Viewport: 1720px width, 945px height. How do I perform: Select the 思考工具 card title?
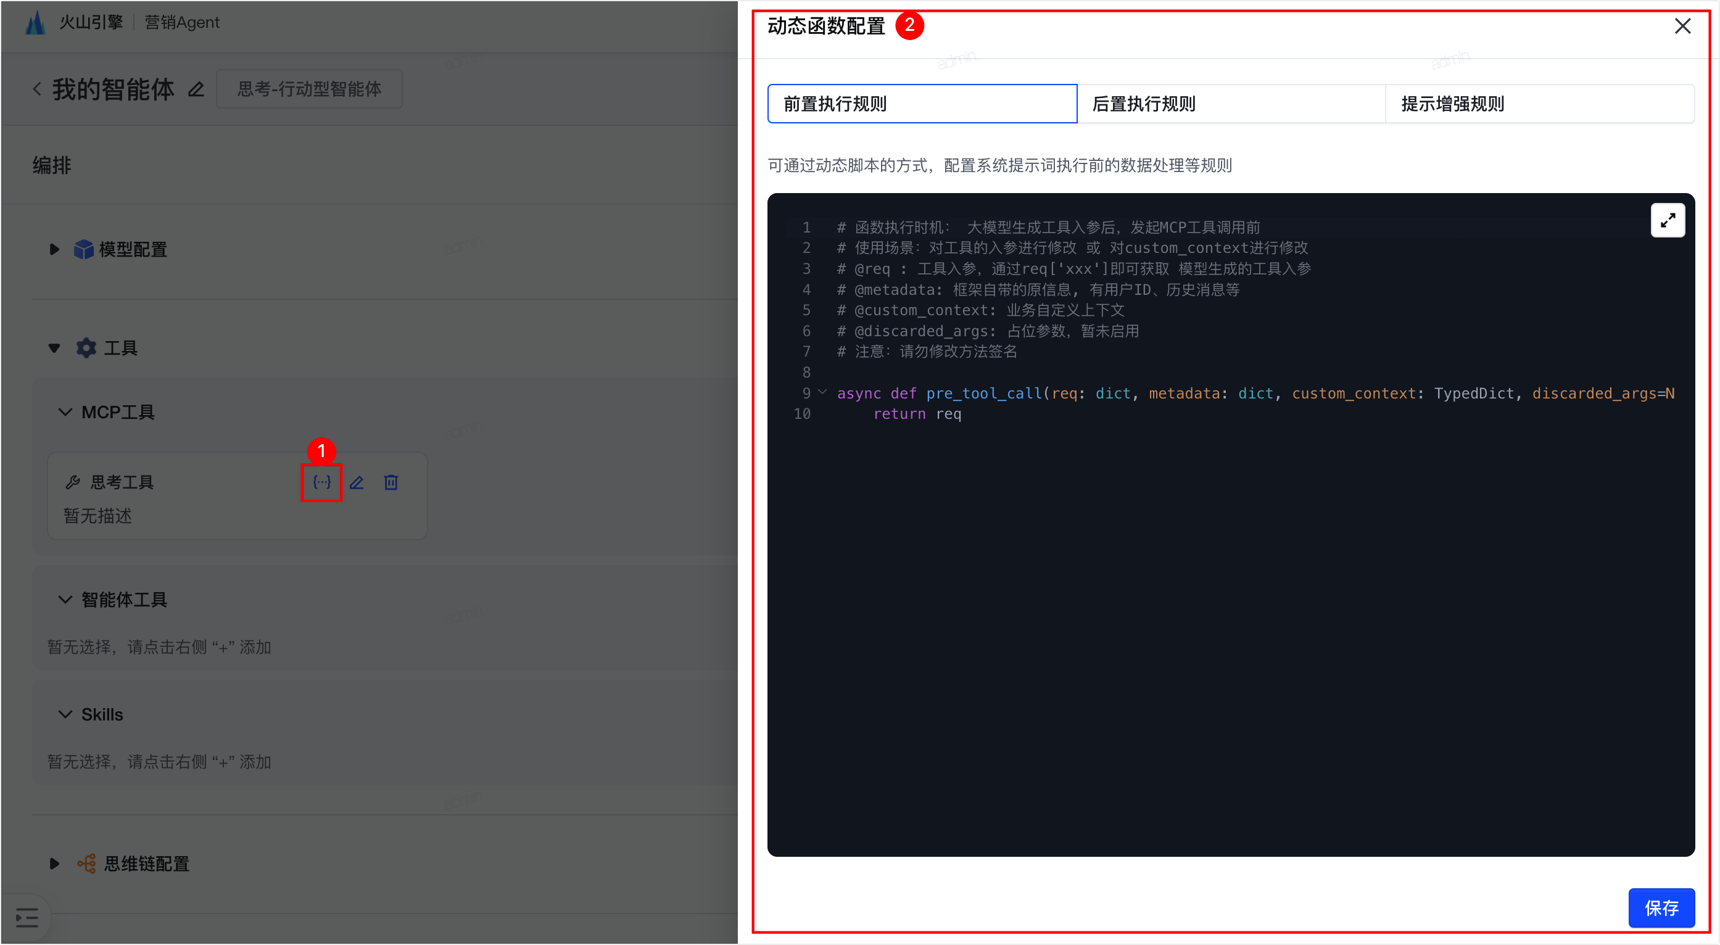(122, 482)
